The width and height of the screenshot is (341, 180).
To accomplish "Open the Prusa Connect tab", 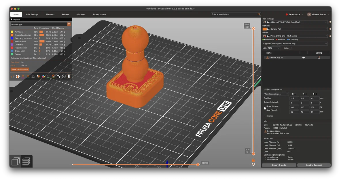I will (99, 14).
